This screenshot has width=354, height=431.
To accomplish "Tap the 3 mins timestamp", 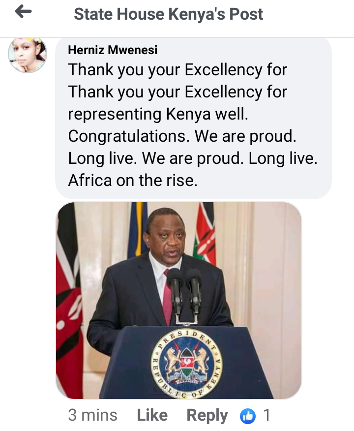I will click(x=92, y=415).
